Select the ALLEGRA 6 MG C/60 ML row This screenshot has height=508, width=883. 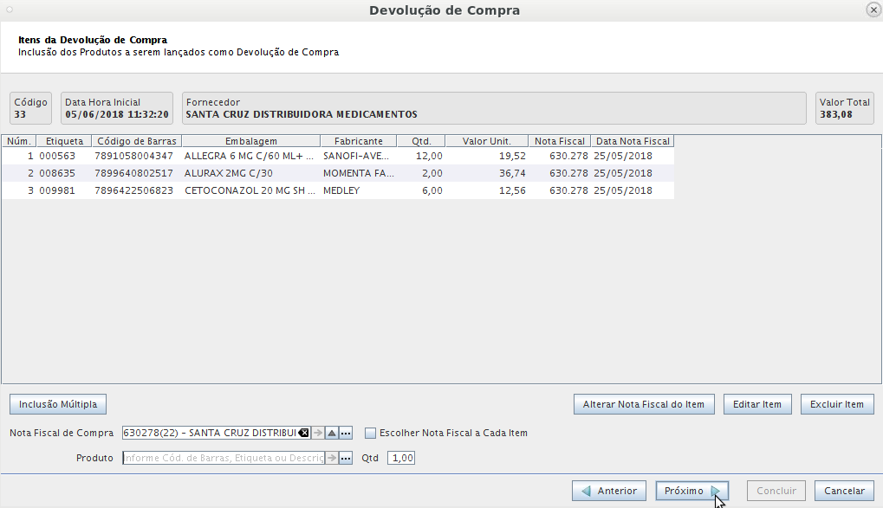(338, 156)
